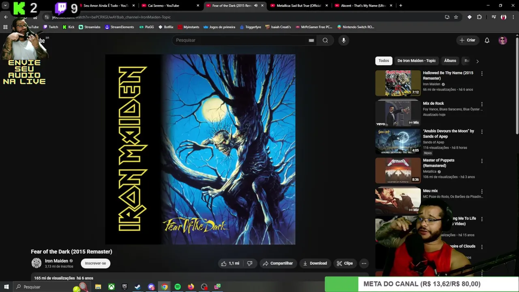Image resolution: width=519 pixels, height=292 pixels.
Task: Open more actions menu below video
Action: (364, 263)
